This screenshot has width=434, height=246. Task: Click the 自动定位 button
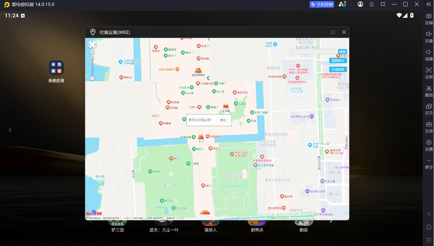[x=338, y=69]
